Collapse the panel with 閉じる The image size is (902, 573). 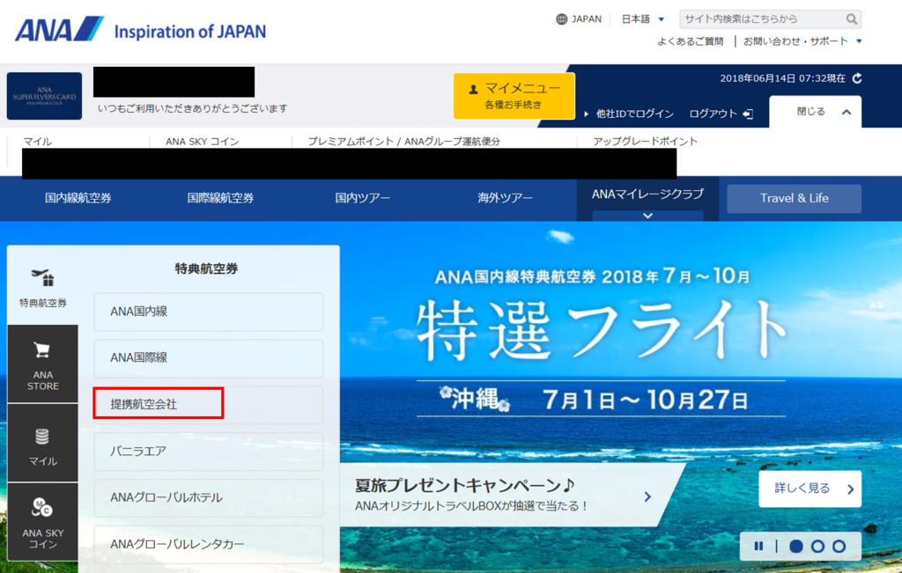pos(815,112)
